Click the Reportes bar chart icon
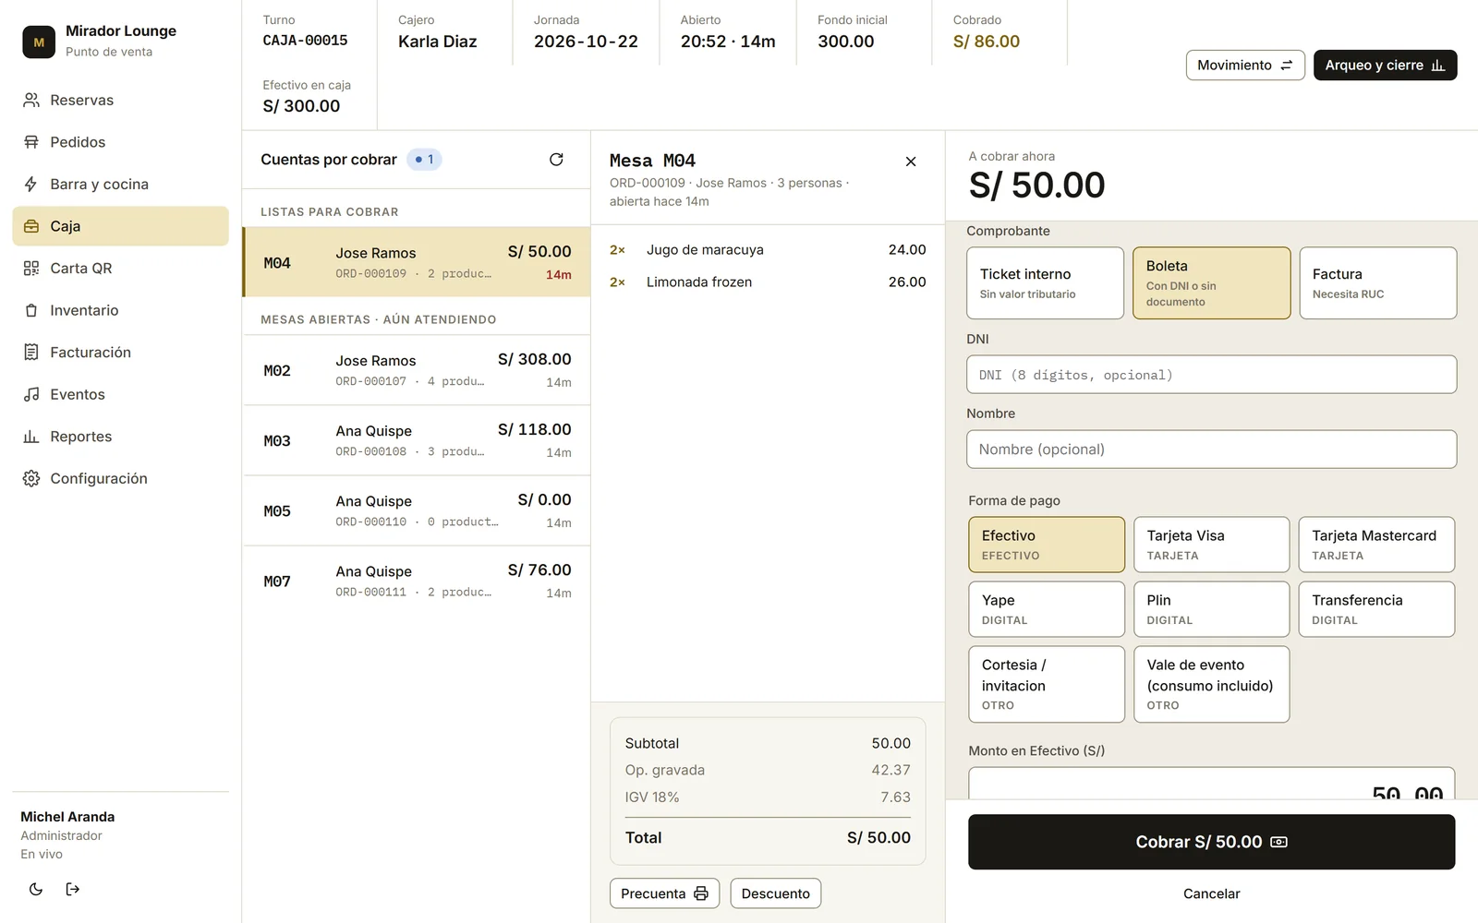This screenshot has height=923, width=1478. pos(31,437)
